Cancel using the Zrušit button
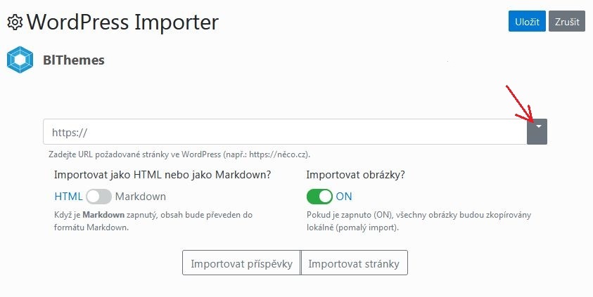Viewport: 593px width, 297px height. (x=566, y=22)
